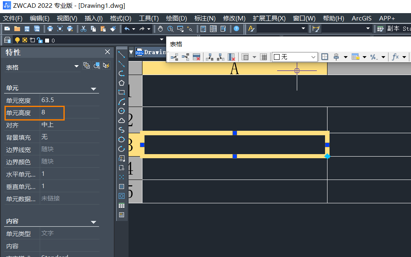Select the Line drawing tool

click(122, 55)
